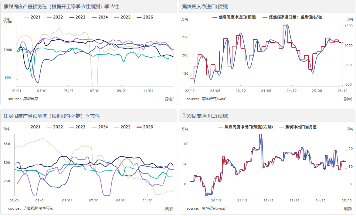Image resolution: width=356 pixels, height=216 pixels.
Task: Click the 焦炭周度产量预测值 chart title
Action: click(x=51, y=116)
